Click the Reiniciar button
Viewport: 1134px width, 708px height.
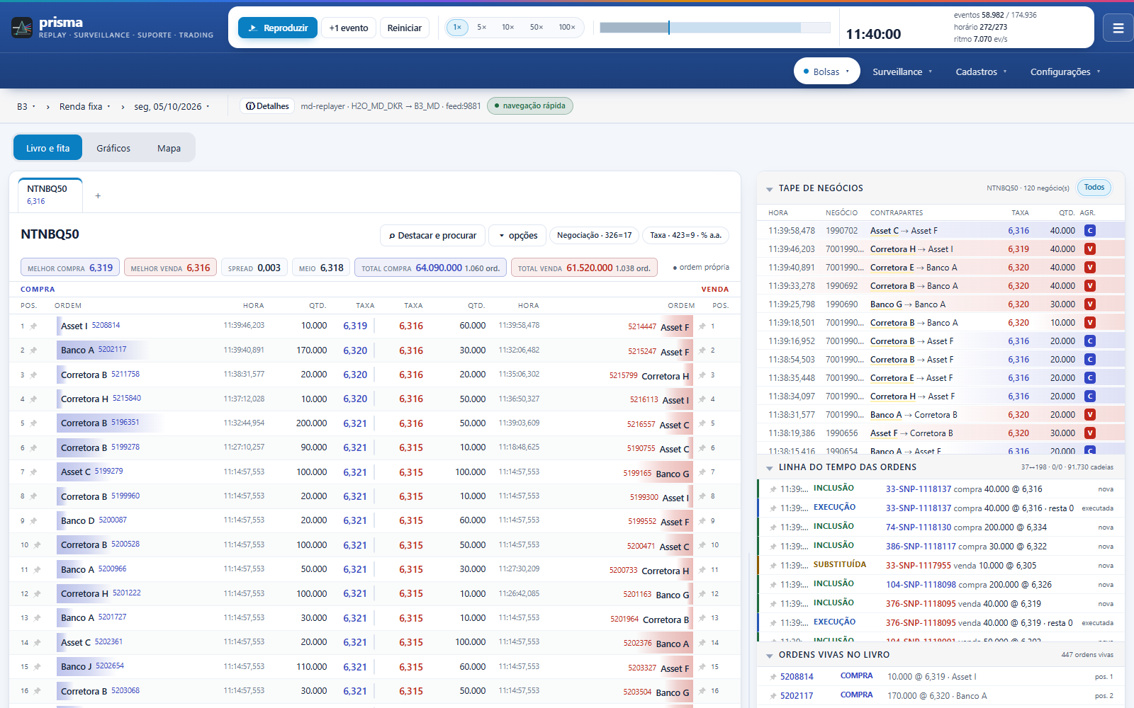coord(405,28)
